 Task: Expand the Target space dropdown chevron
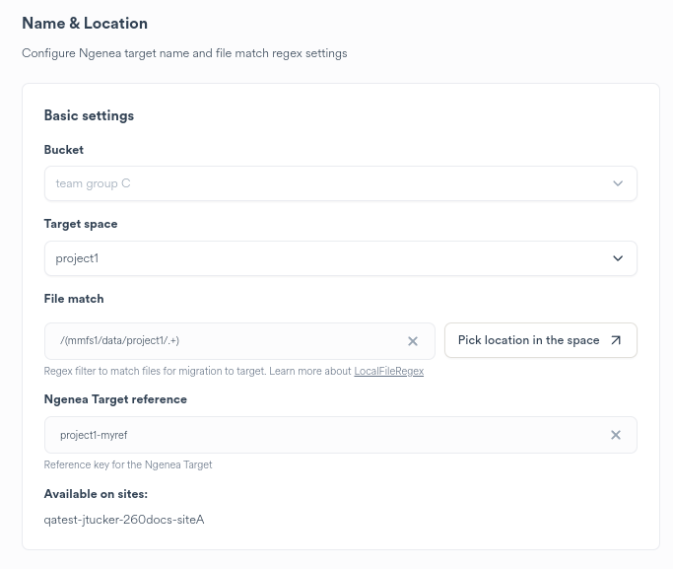click(618, 258)
